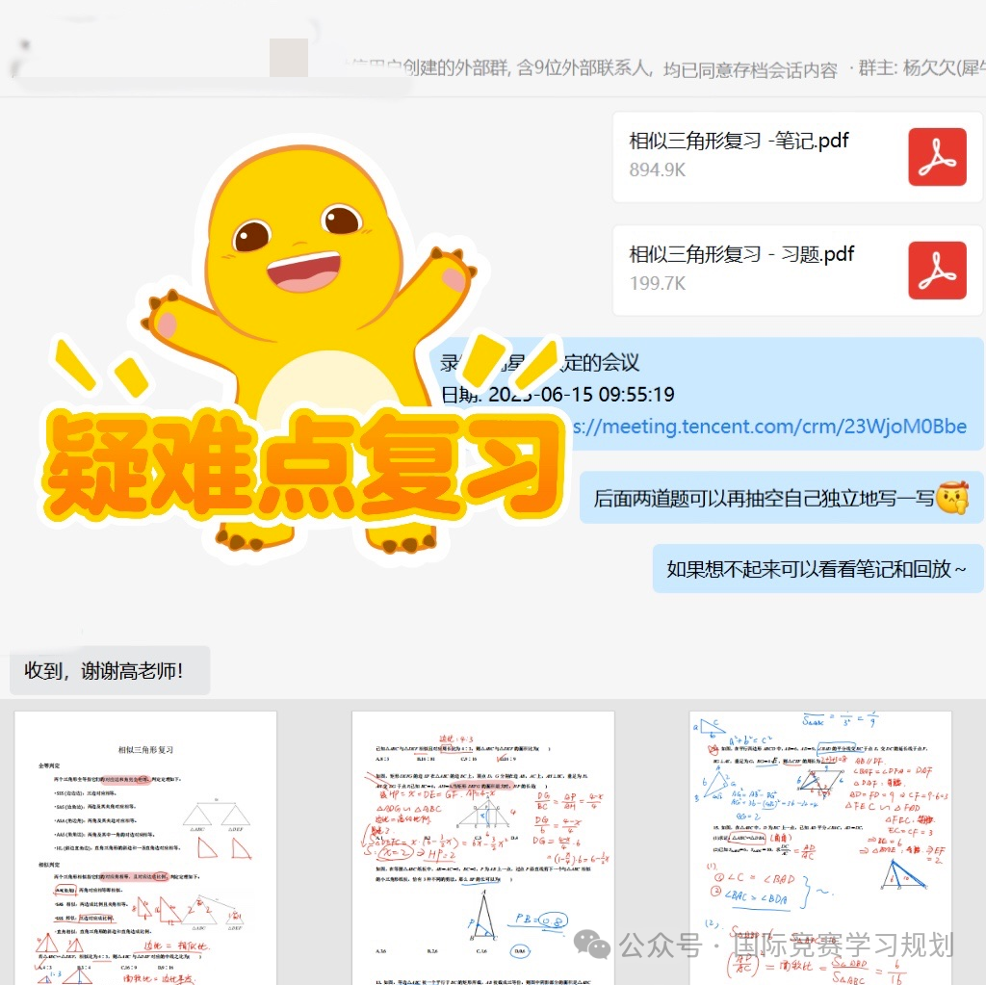Select the 如果想不起来可以看看笔记和回放 message
The width and height of the screenshot is (986, 985).
(x=817, y=569)
